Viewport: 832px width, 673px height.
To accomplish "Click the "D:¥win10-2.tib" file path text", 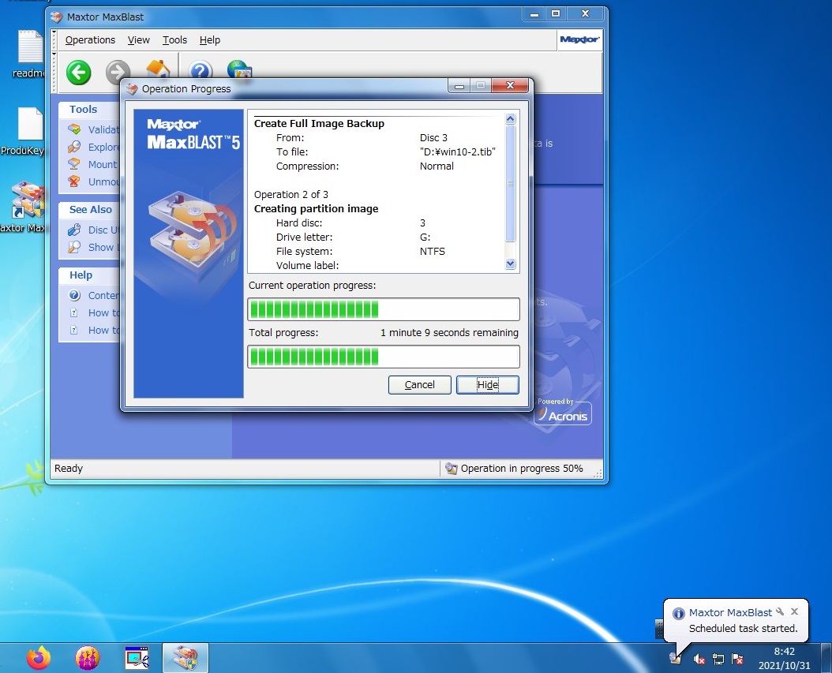I will coord(457,151).
